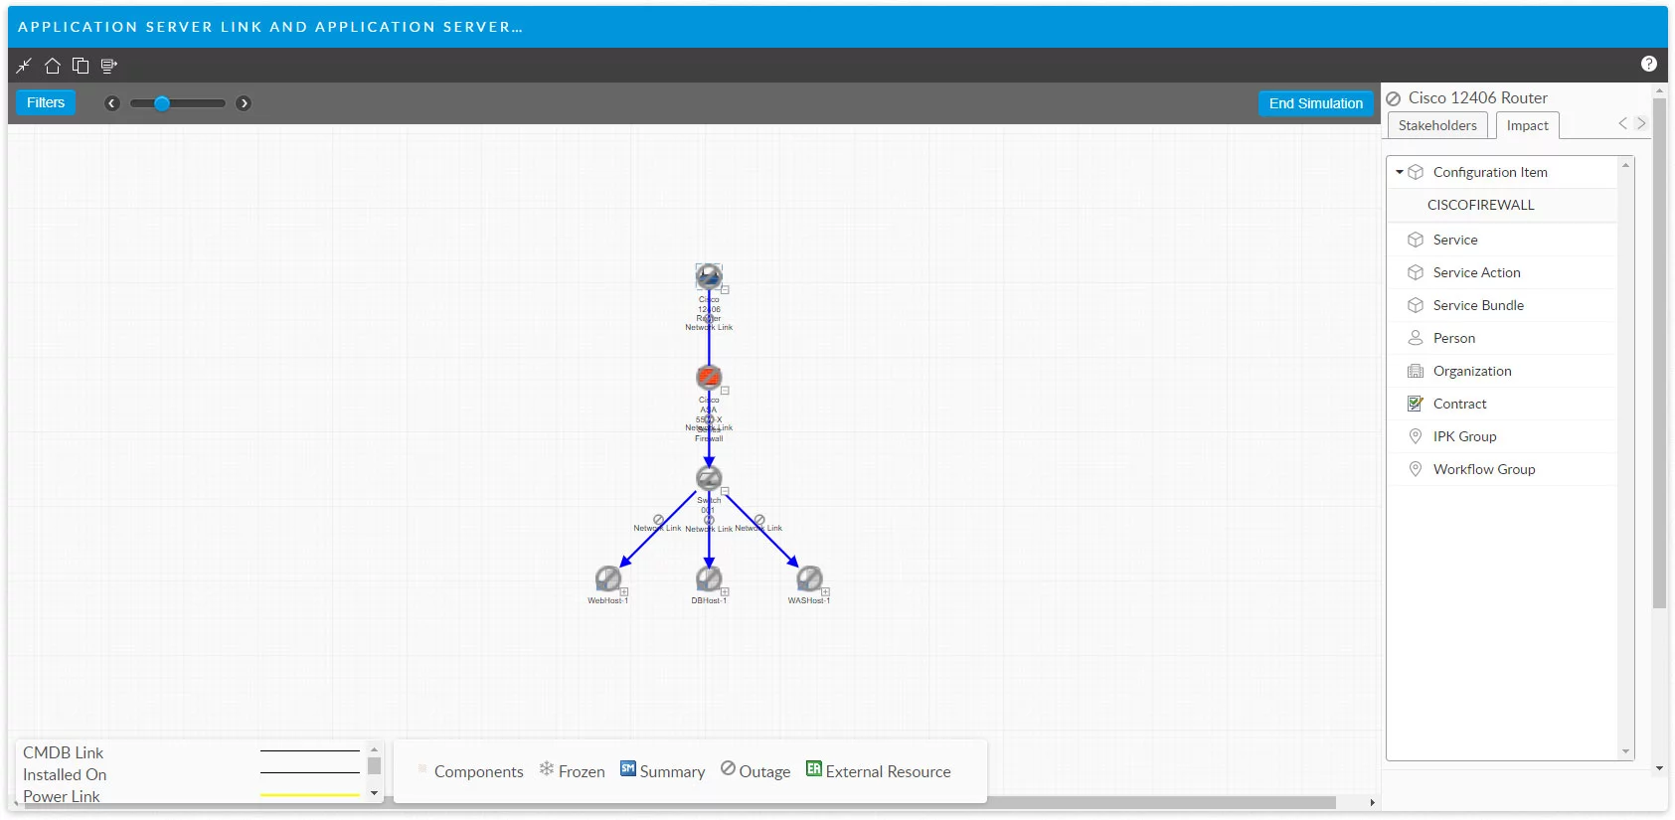
Task: Click the Organization building icon
Action: click(x=1416, y=371)
